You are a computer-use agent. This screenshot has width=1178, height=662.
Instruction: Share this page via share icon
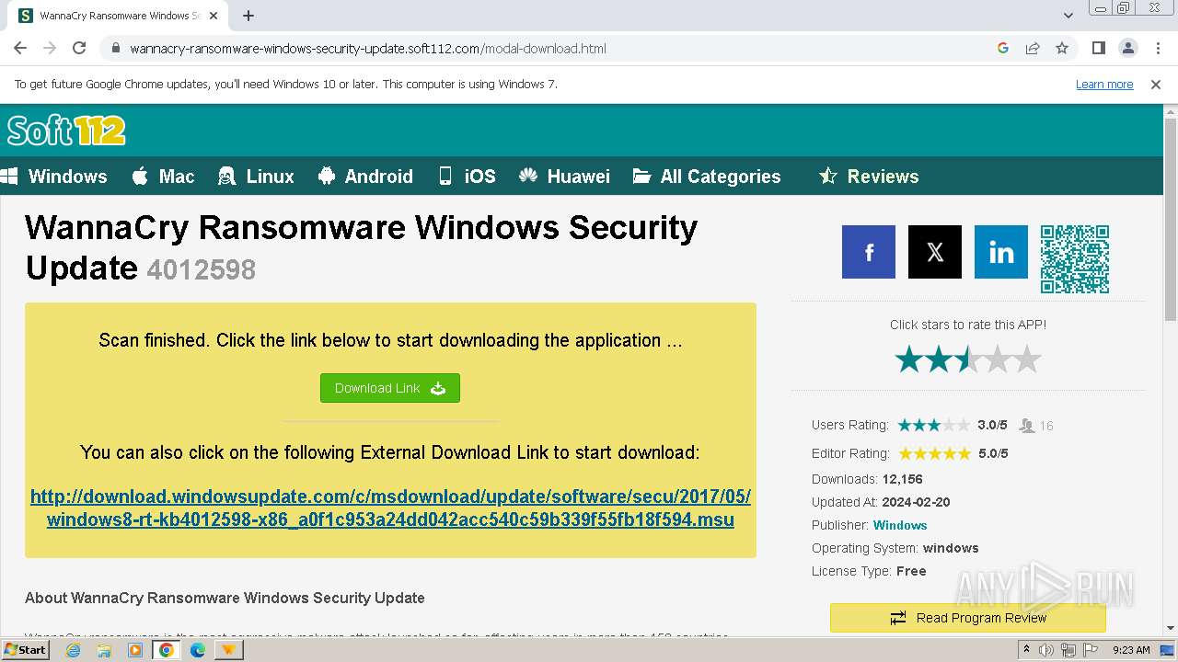1033,48
